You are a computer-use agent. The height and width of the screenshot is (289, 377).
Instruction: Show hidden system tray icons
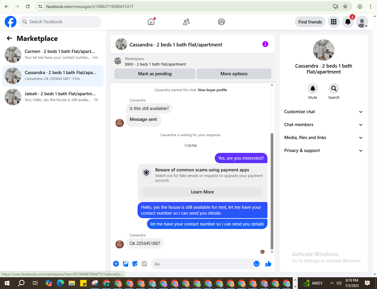[332, 283]
